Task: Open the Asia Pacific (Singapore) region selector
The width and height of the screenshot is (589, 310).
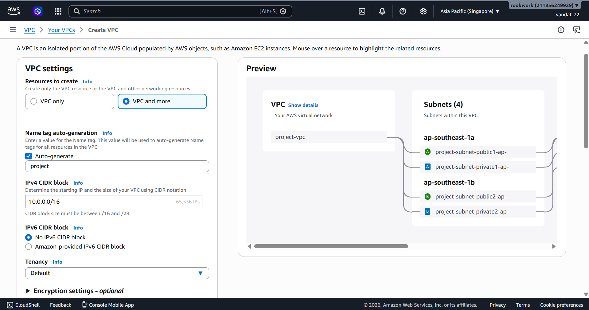Action: click(x=470, y=11)
